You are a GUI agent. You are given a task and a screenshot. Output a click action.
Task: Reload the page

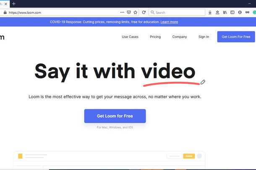pos(144,13)
